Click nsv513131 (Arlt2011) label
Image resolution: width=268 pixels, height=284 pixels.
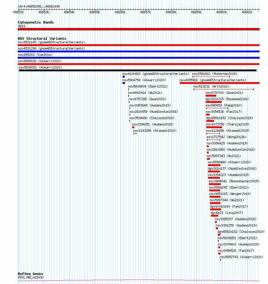(211, 87)
